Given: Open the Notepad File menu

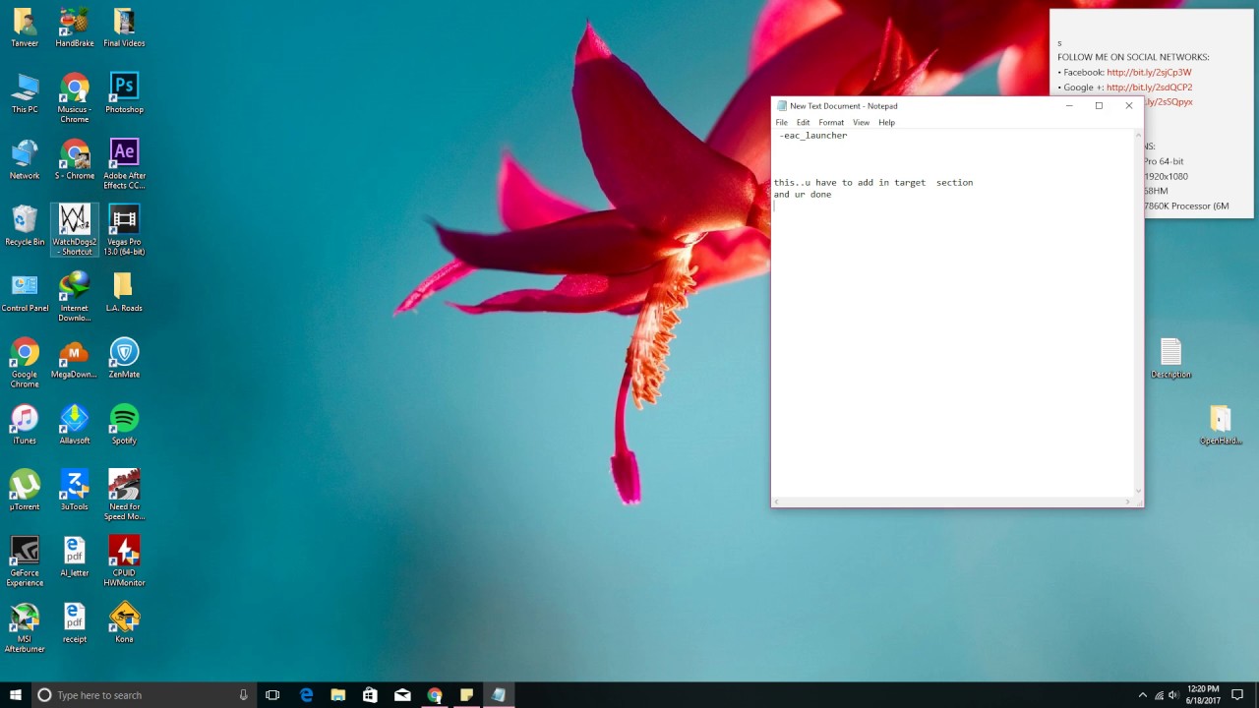Looking at the screenshot, I should (x=781, y=122).
